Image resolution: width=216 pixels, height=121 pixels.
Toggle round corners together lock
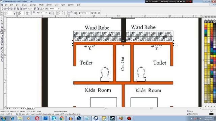(x=72, y=12)
